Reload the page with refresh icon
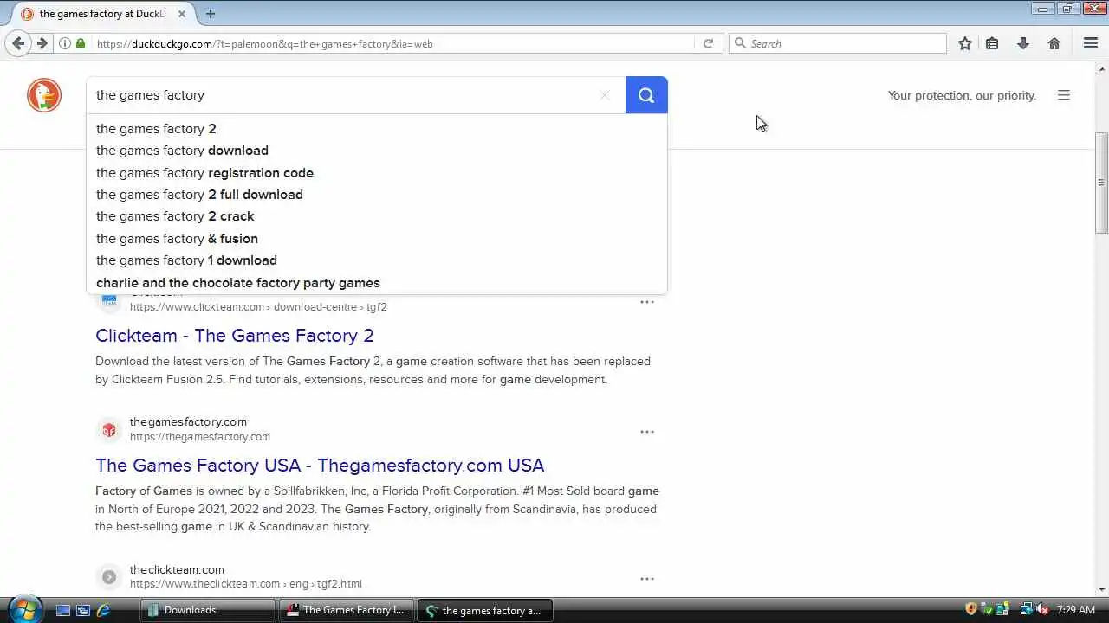This screenshot has width=1109, height=623. coord(708,43)
